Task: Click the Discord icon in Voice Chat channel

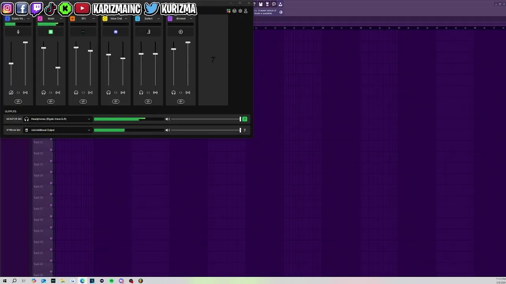Action: pyautogui.click(x=115, y=32)
